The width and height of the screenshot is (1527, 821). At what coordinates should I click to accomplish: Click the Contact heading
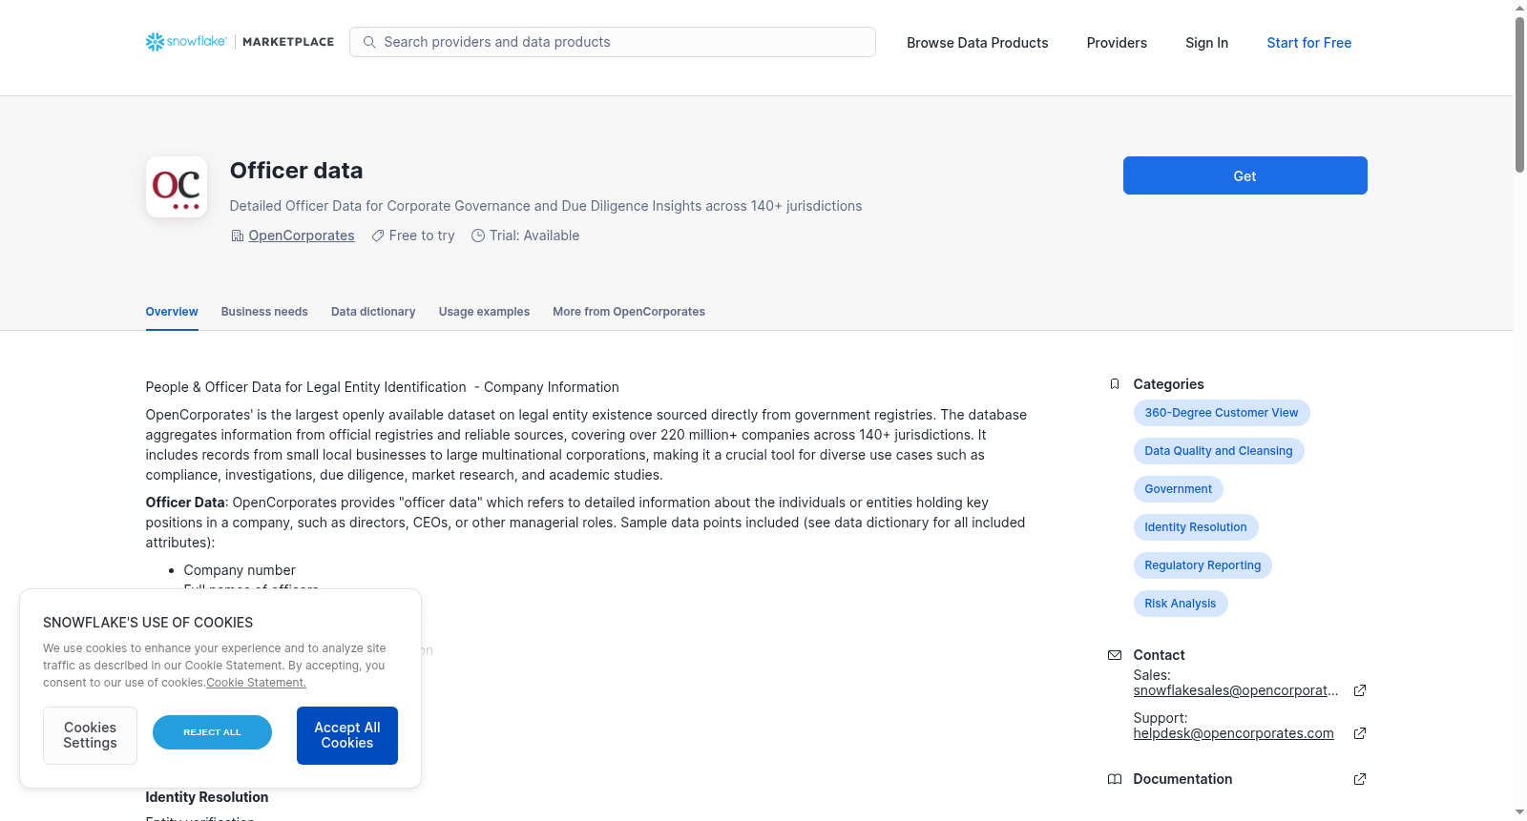pos(1159,655)
